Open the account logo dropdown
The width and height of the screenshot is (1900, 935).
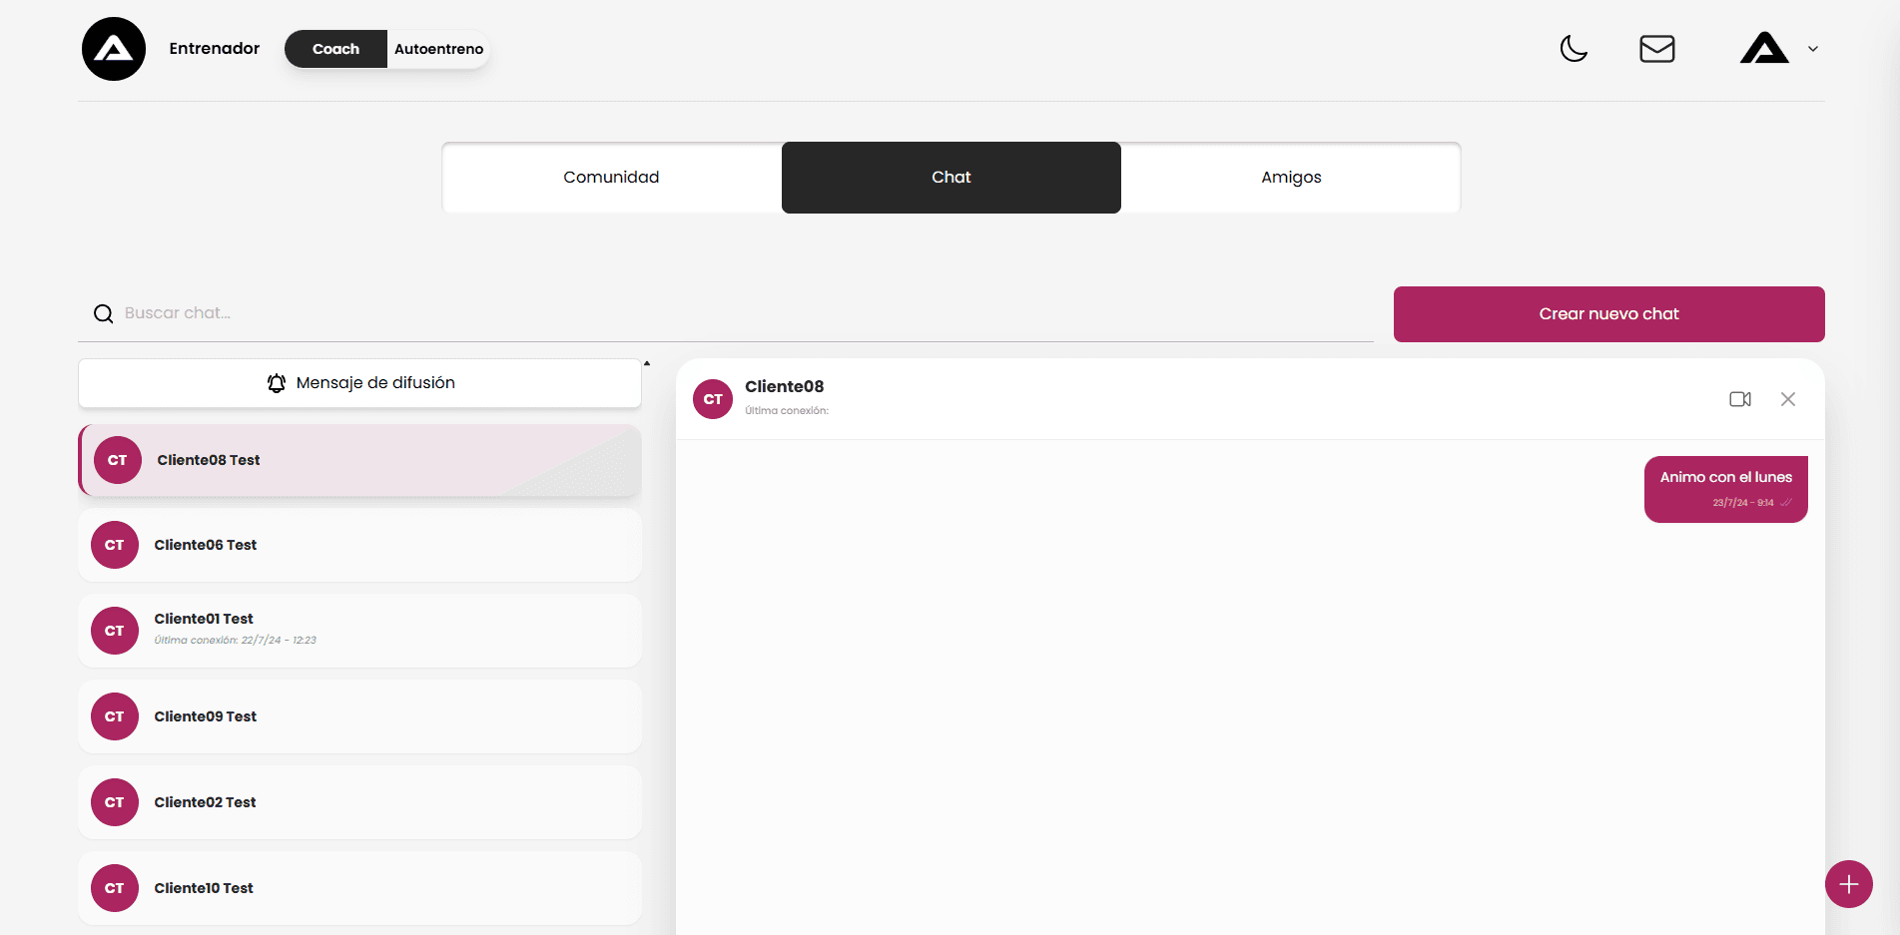1764,49
